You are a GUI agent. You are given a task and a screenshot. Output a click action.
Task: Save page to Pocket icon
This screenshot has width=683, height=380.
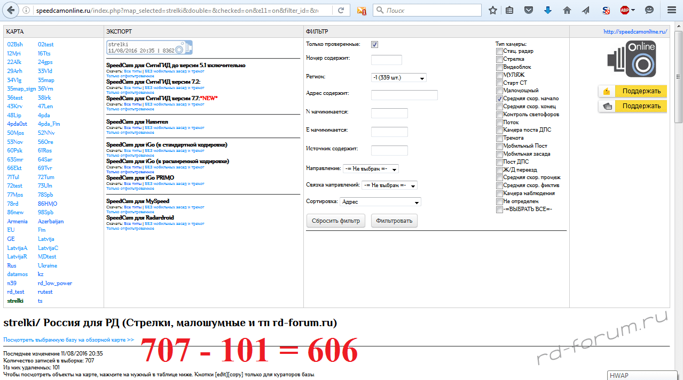pos(529,10)
